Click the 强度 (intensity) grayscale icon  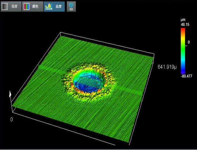coord(5,6)
